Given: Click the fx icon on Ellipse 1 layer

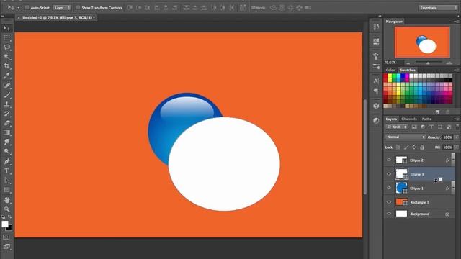Looking at the screenshot, I should point(447,188).
